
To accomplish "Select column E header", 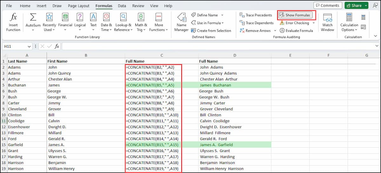I will click(x=291, y=55).
